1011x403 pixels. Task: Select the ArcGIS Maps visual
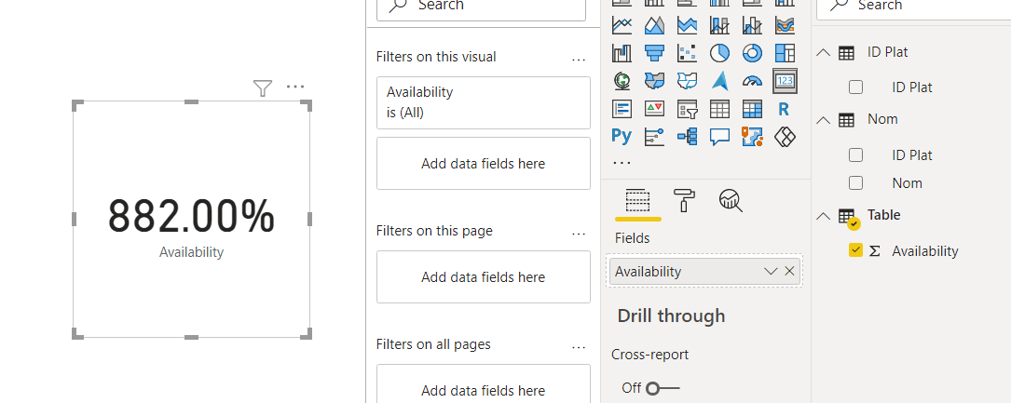tap(753, 136)
